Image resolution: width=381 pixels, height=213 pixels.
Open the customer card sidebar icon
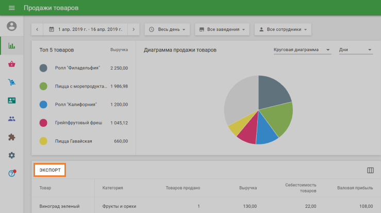pyautogui.click(x=11, y=101)
